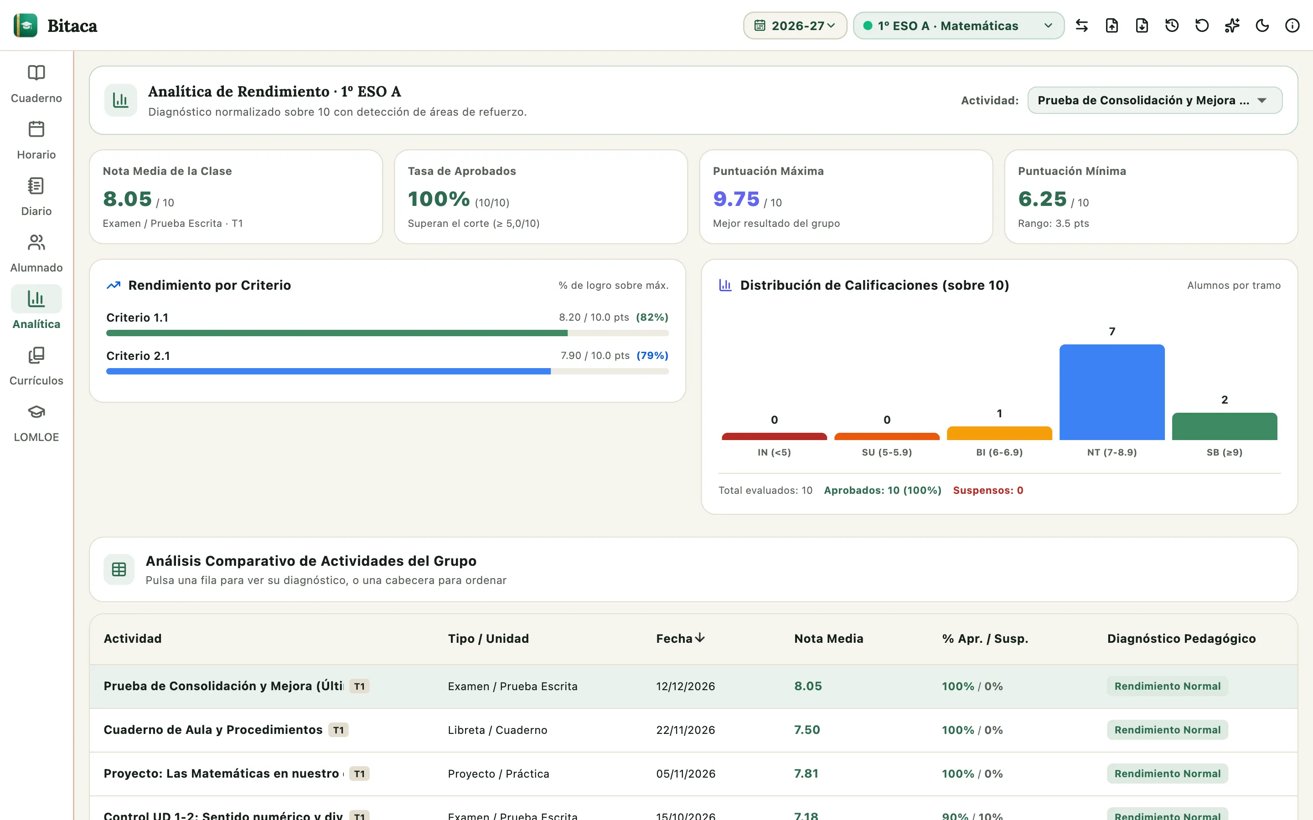
Task: Open the info circle icon
Action: 1292,26
